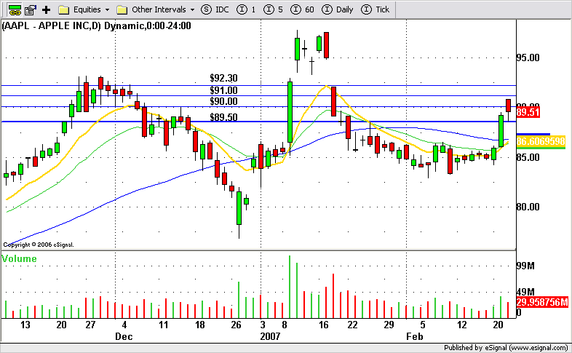Viewport: 572px width, 353px height.
Task: Click the green chart link icon
Action: click(x=15, y=10)
